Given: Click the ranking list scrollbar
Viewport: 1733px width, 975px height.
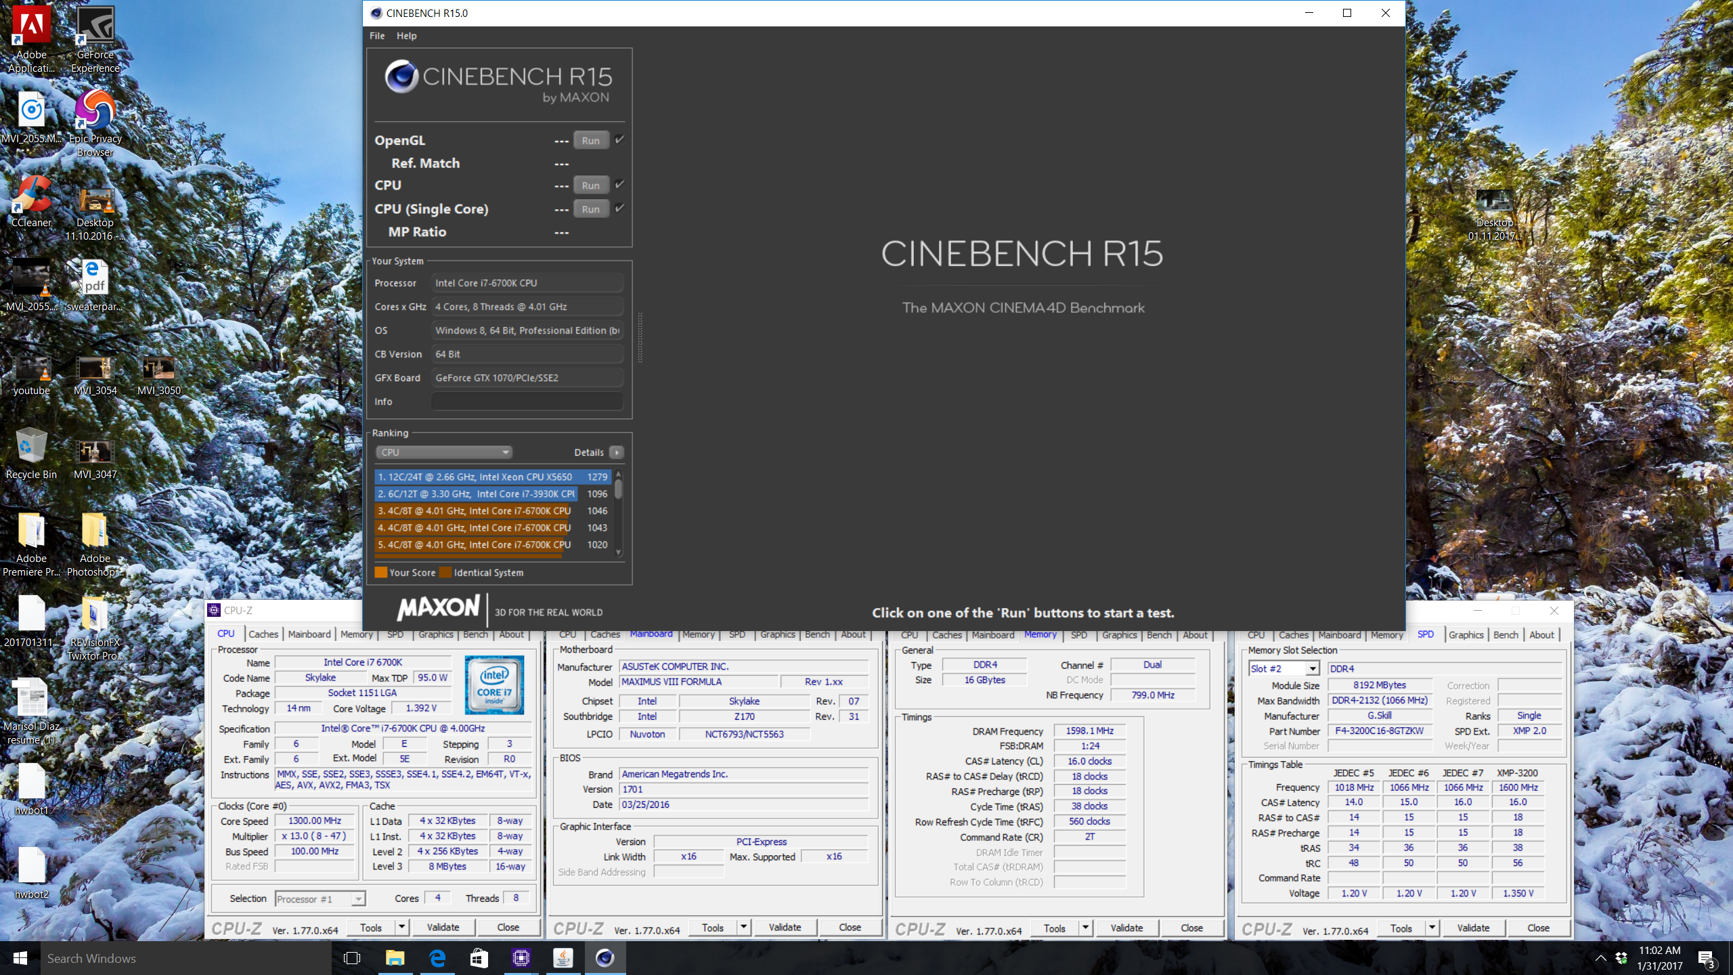Looking at the screenshot, I should click(618, 489).
